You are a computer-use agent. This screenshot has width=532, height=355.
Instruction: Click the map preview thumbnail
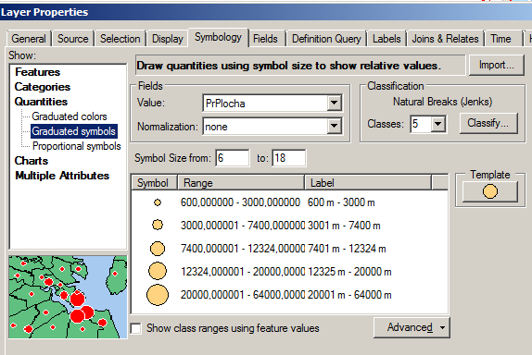coord(68,297)
